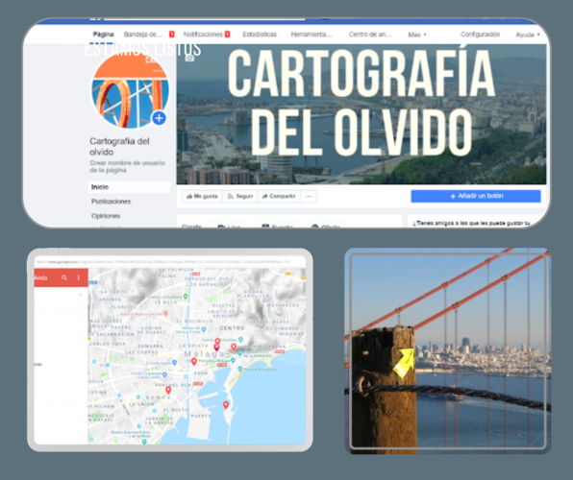Open the Más dropdown in the page menu
The width and height of the screenshot is (573, 480).
click(417, 35)
